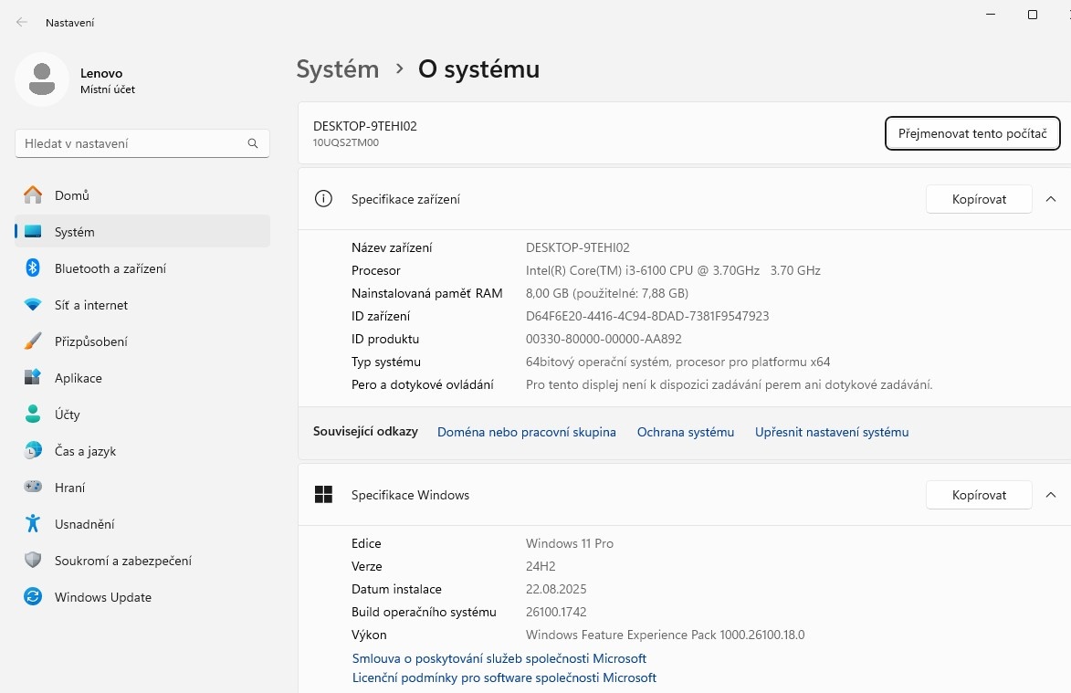Select the Soukromí a zabezpečení shield icon

(x=33, y=561)
